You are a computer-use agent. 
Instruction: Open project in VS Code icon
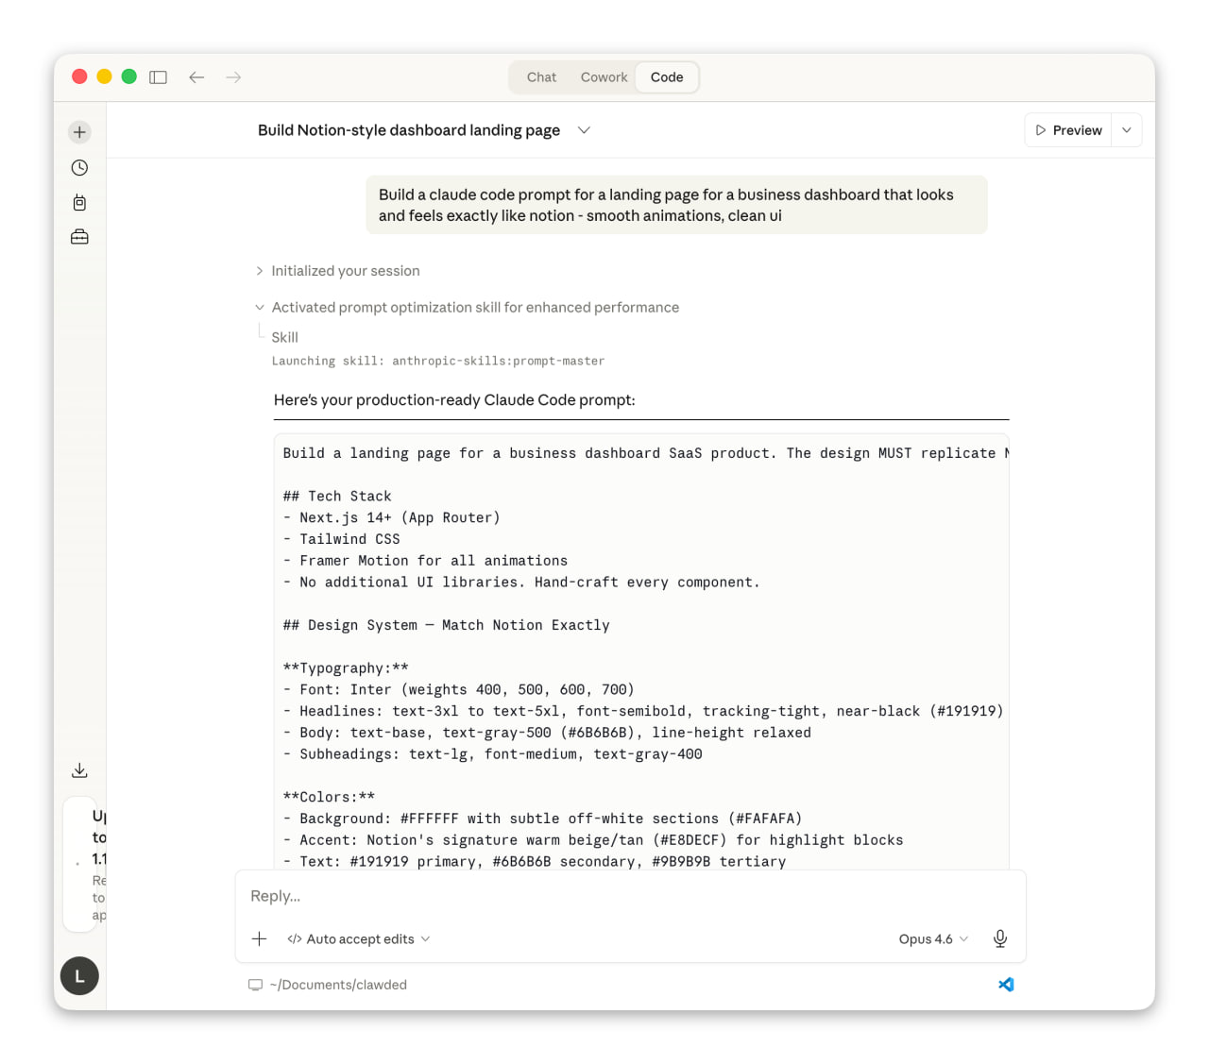[x=1006, y=985]
